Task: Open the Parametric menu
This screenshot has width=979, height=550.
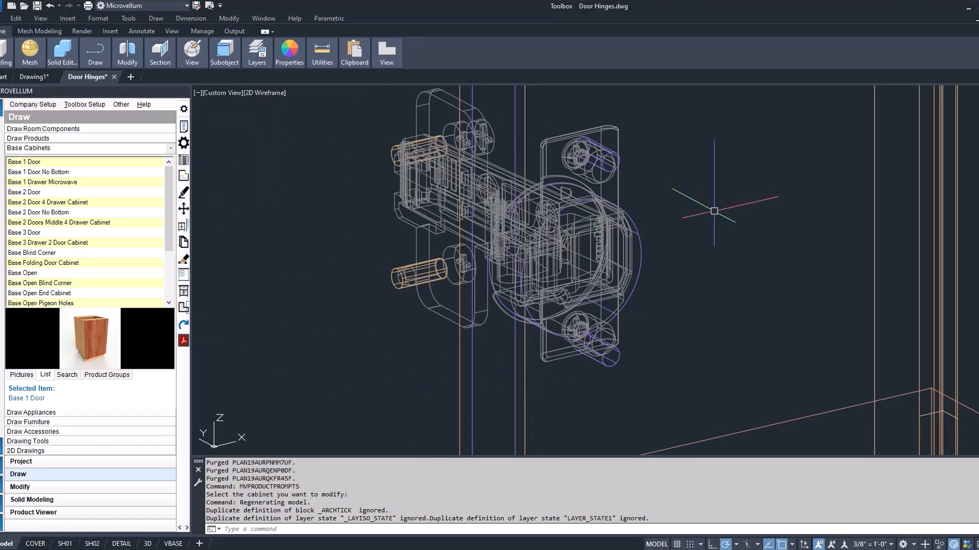Action: (329, 18)
